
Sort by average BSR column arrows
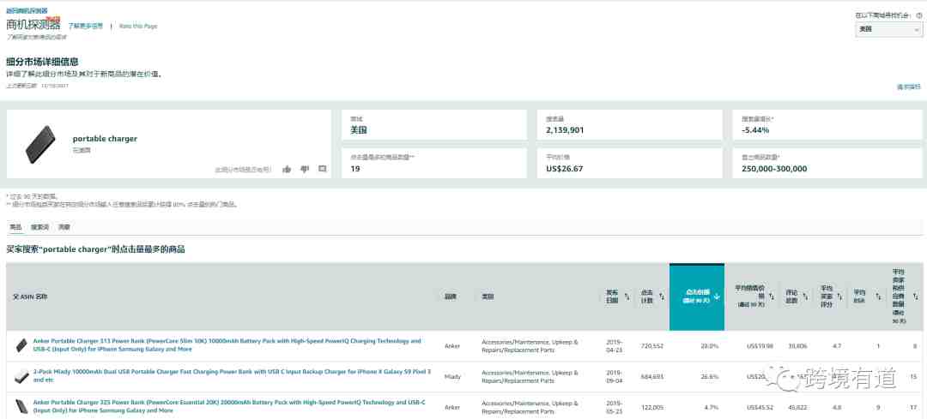[x=879, y=296]
